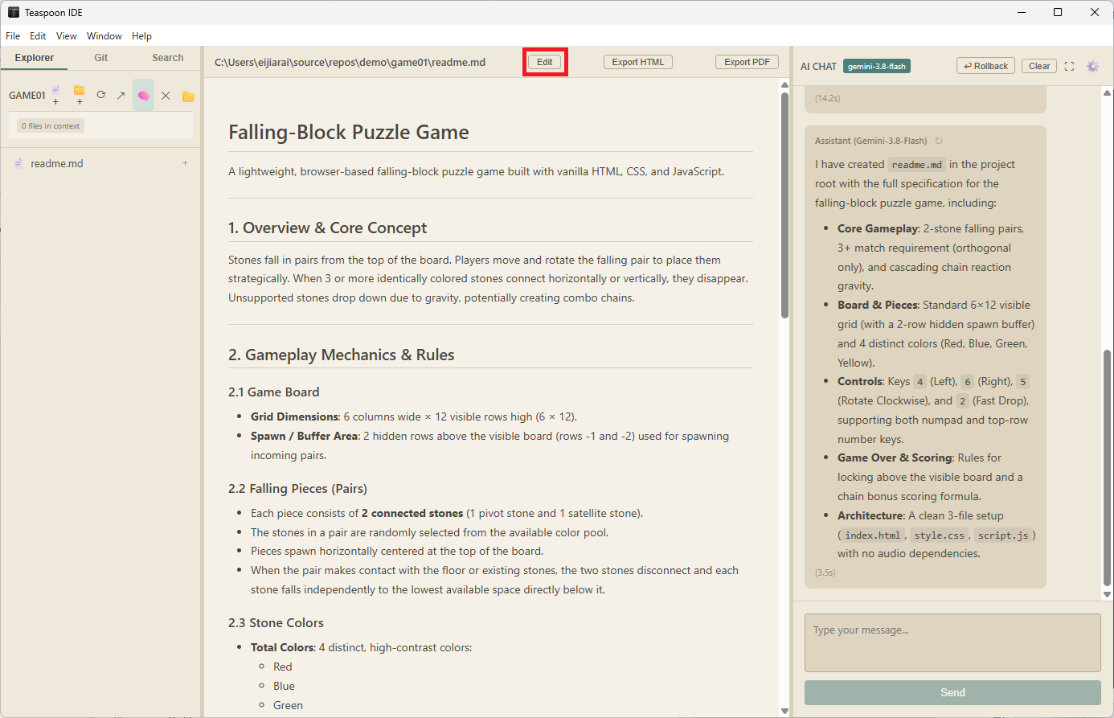Click the readme.md file path text
1114x718 pixels.
pyautogui.click(x=350, y=62)
